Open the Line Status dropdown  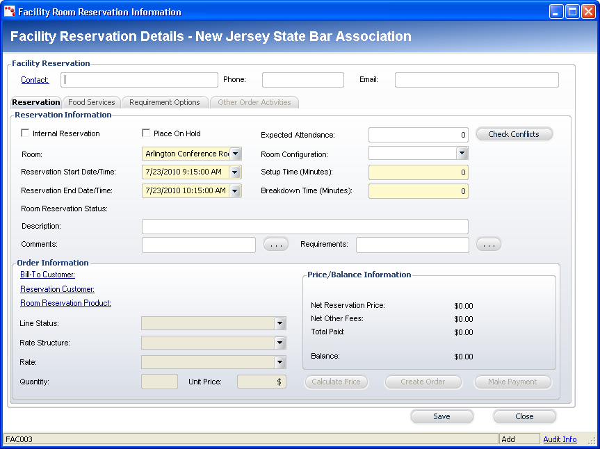click(280, 323)
